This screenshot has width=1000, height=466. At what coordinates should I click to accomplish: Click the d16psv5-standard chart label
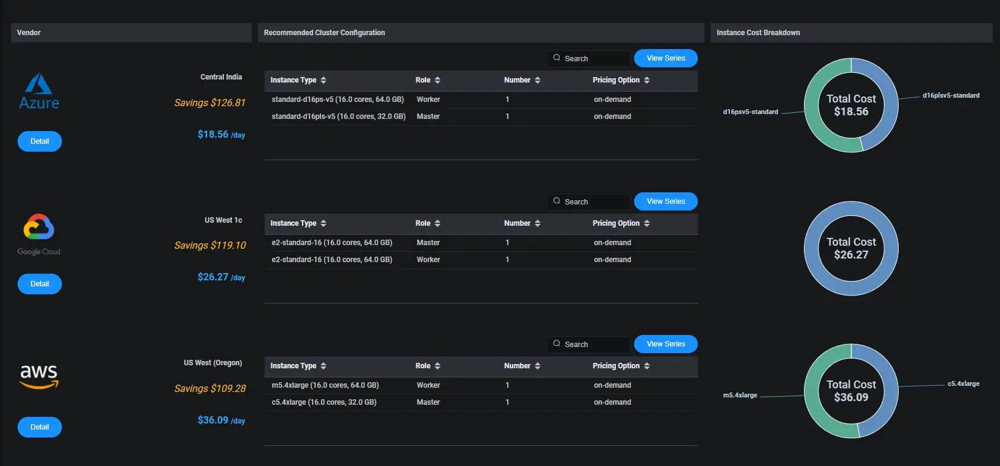click(751, 112)
